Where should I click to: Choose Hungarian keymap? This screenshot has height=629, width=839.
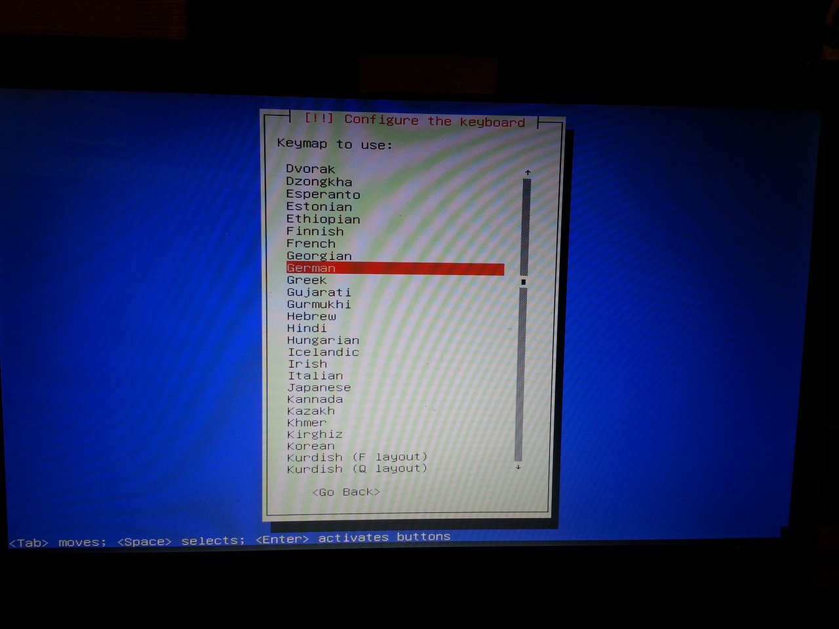pyautogui.click(x=323, y=341)
